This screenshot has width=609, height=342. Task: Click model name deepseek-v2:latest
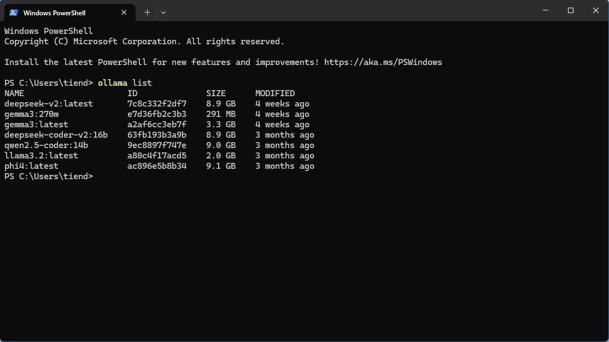[49, 104]
